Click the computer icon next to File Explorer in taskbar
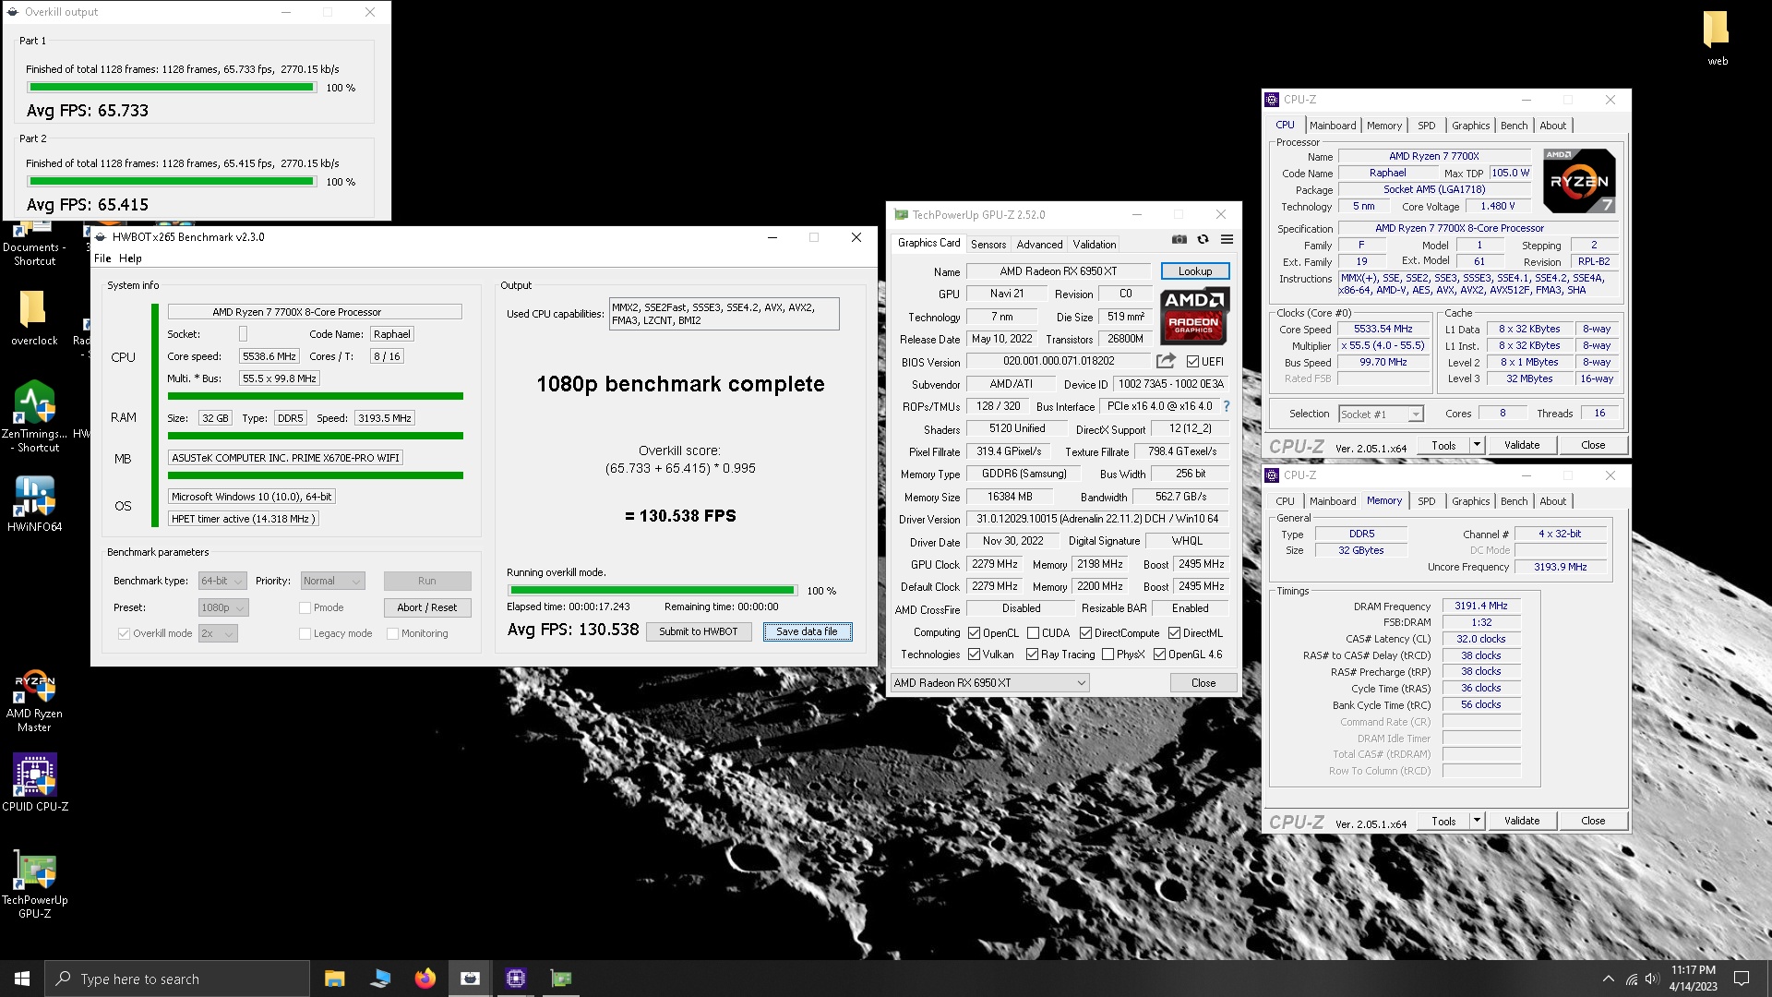The image size is (1772, 997). 379,979
